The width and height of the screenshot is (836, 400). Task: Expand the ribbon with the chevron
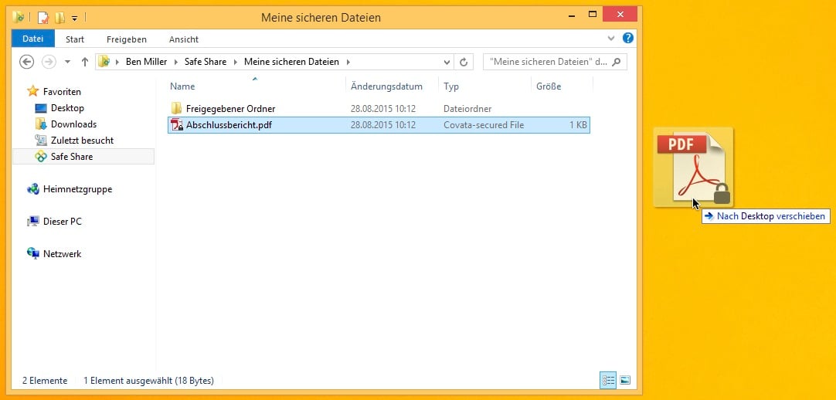pos(611,39)
